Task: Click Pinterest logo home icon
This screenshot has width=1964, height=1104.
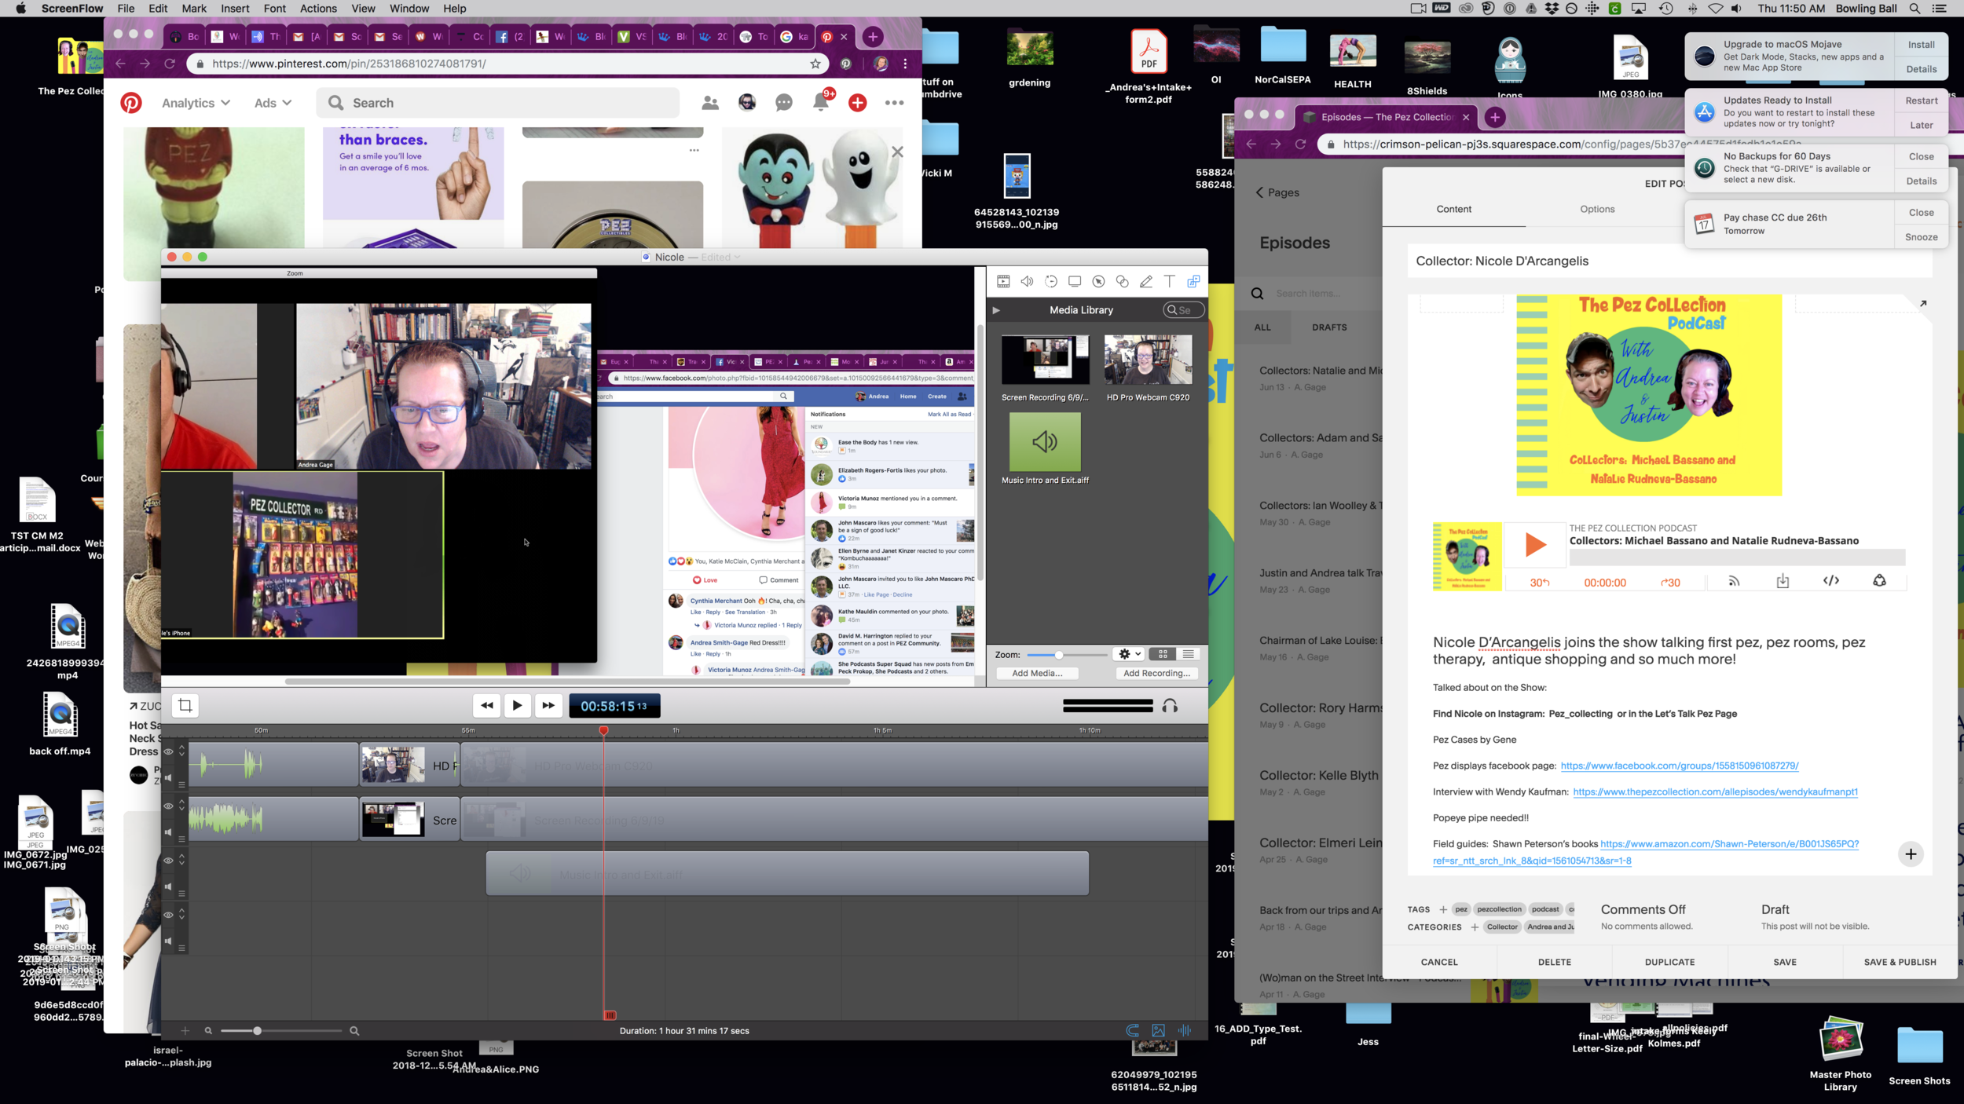Action: 131,102
